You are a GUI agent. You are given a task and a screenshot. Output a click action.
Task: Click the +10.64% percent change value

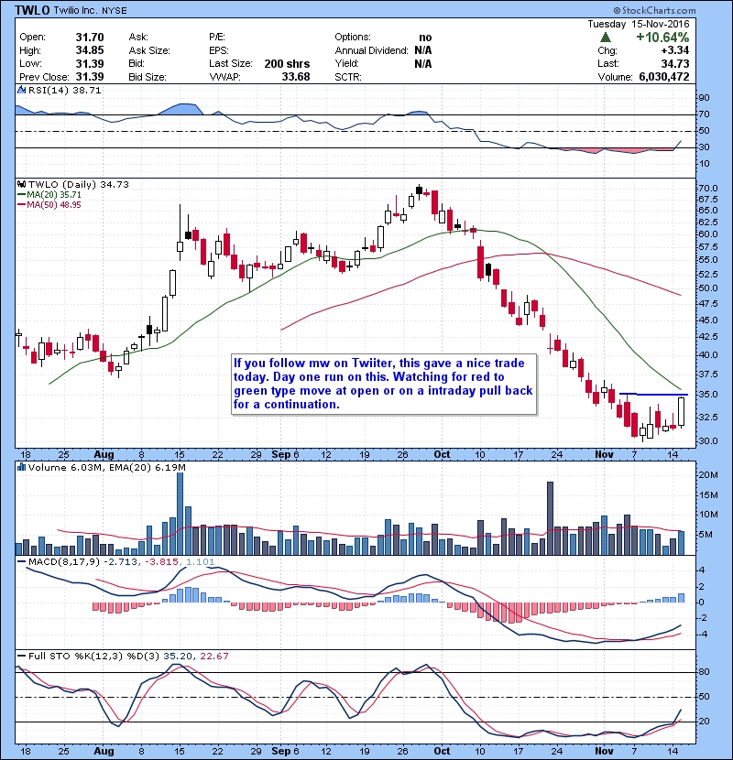(x=662, y=38)
